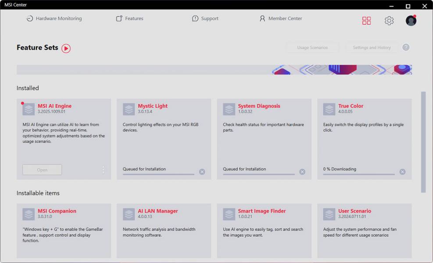Click the user profile avatar

411,21
